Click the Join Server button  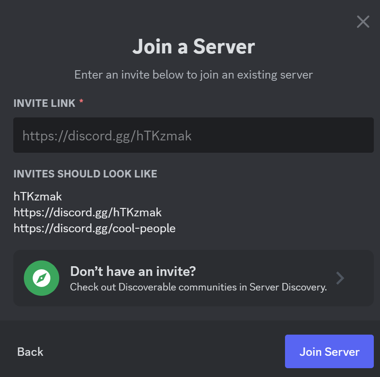(329, 351)
